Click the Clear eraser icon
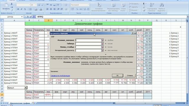Screen dimensions: 189x106 click(x=144, y=10)
